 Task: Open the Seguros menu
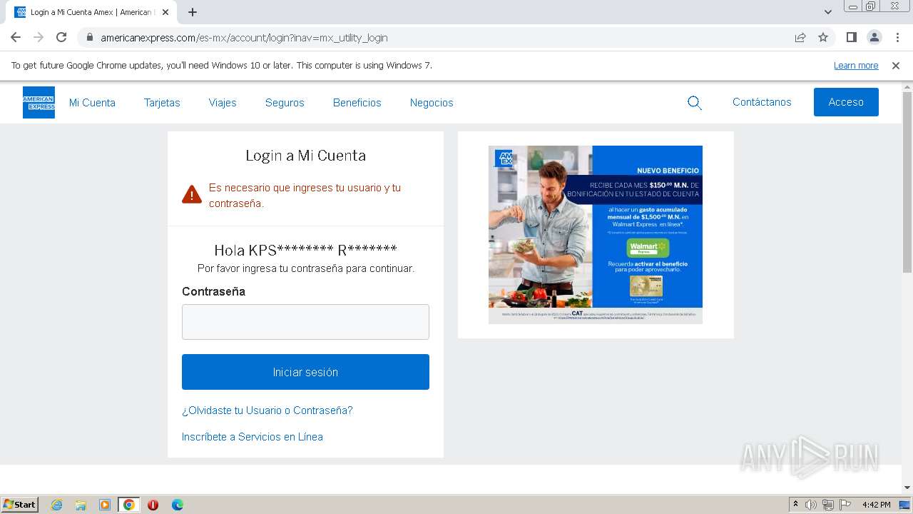point(285,103)
